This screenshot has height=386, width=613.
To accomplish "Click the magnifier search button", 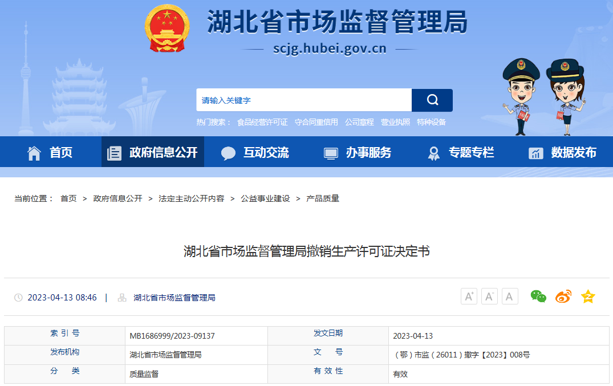I will click(x=432, y=100).
